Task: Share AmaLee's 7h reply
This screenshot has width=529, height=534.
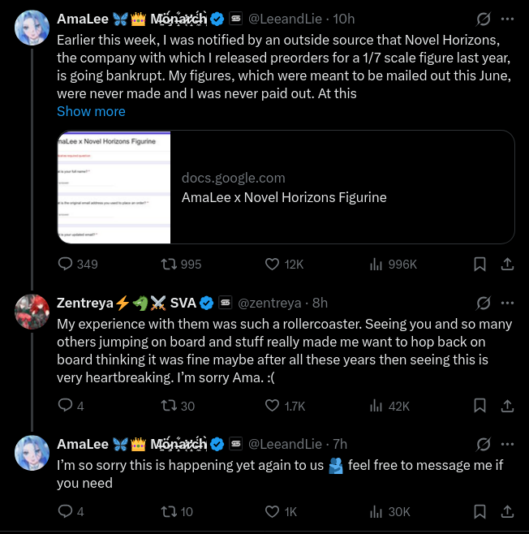Action: pyautogui.click(x=507, y=511)
